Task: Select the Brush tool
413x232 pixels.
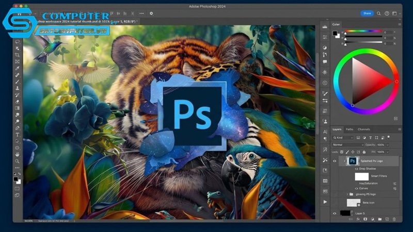Action: (x=18, y=81)
